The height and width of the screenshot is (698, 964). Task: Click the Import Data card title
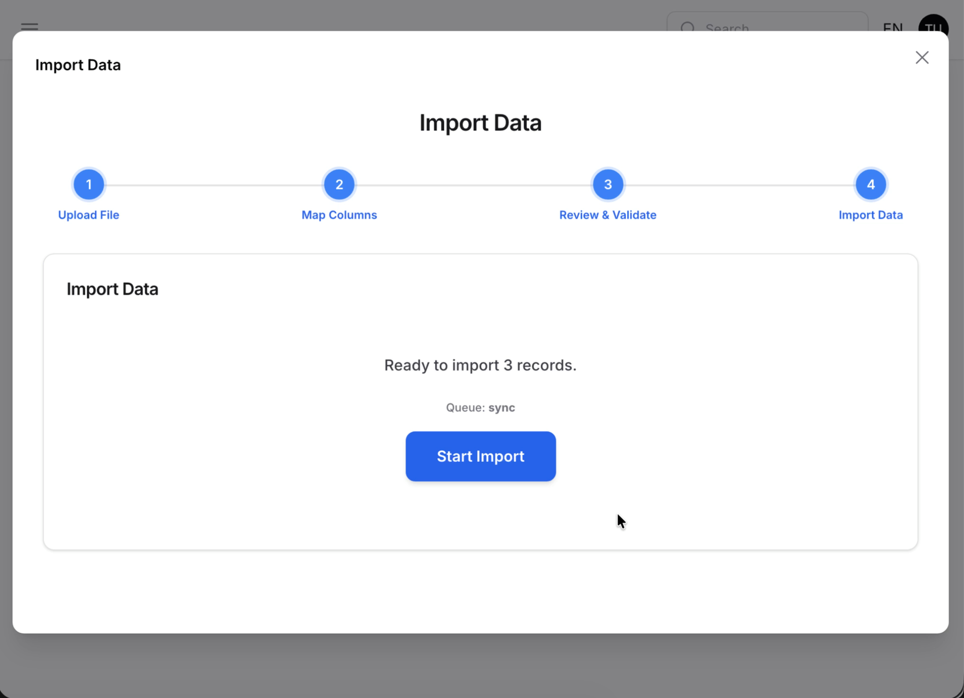pyautogui.click(x=112, y=289)
